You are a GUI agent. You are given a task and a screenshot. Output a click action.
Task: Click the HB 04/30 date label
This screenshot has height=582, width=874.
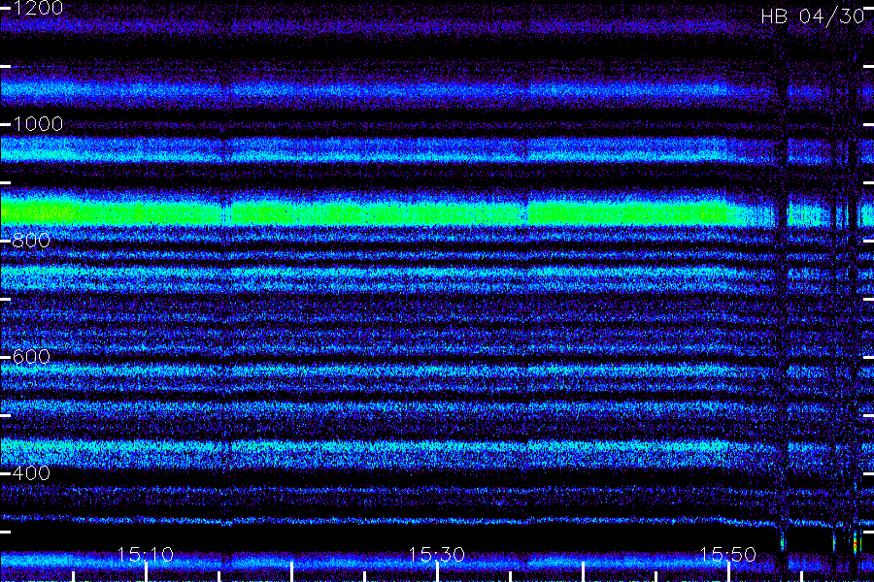tap(813, 16)
